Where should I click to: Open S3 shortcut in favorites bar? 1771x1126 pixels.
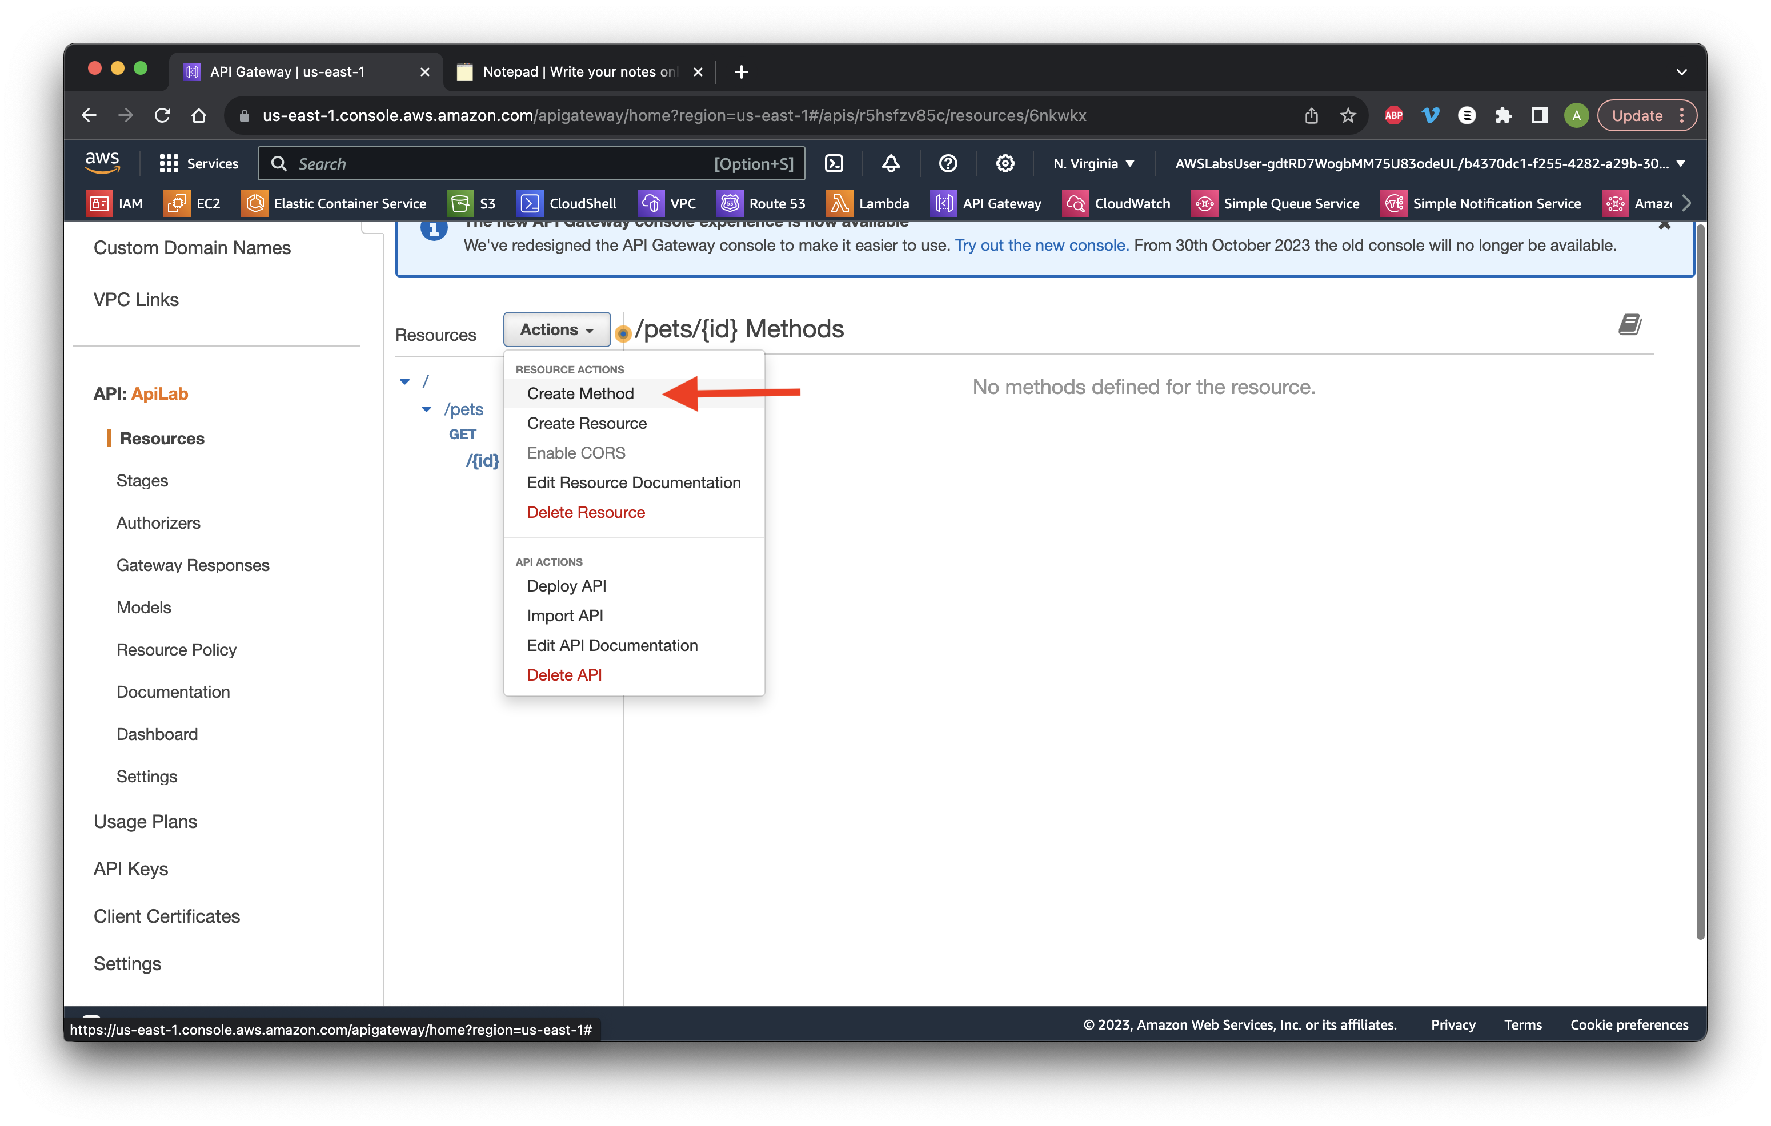(472, 204)
